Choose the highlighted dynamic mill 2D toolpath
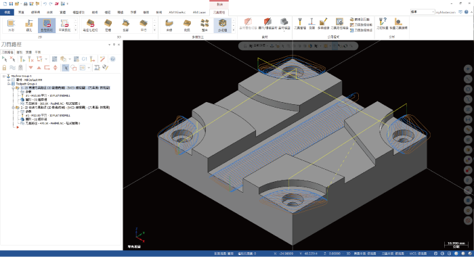 click(x=47, y=25)
